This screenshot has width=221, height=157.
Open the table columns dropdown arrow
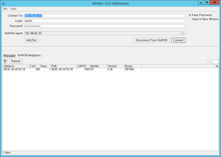[217, 66]
